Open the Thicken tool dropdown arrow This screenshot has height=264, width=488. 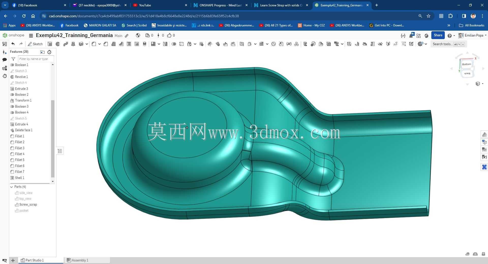tap(87, 44)
